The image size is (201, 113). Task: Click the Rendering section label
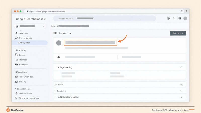point(62,91)
